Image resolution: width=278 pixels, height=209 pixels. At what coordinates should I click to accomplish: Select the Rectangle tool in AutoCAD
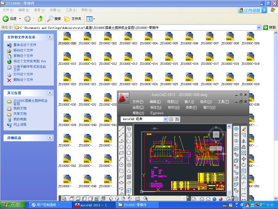click(121, 153)
